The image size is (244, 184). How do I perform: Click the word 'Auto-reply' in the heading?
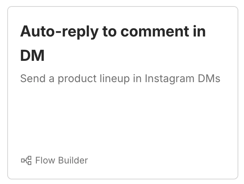click(x=59, y=32)
